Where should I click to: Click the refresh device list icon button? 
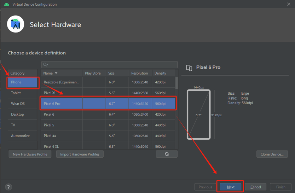[167, 154]
